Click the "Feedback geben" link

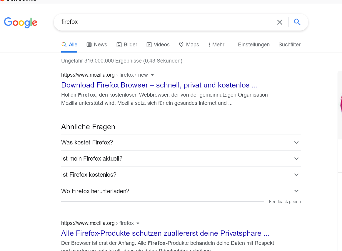[x=285, y=202]
